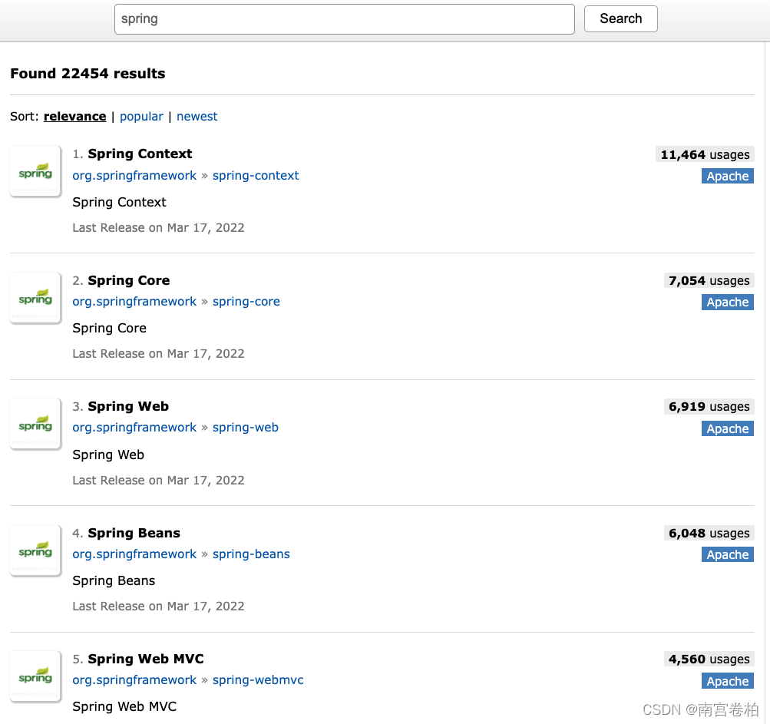Click the 'Spring Beans' description text

coord(114,580)
